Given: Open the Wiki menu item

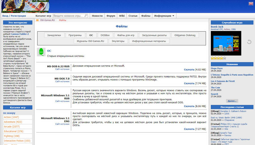Looking at the screenshot, I should 122,16.
